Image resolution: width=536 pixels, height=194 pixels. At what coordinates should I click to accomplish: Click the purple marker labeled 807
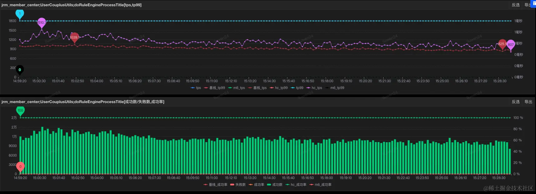coord(511,45)
